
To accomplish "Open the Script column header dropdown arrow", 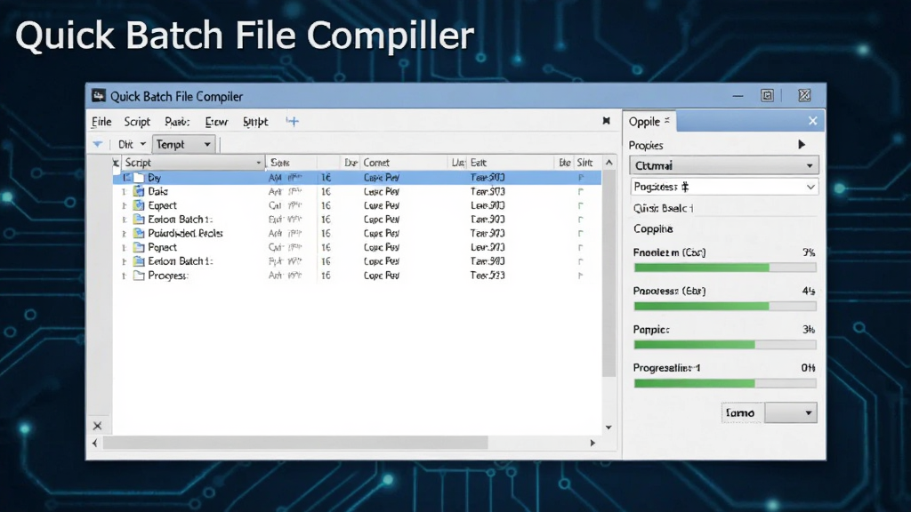I will (259, 164).
